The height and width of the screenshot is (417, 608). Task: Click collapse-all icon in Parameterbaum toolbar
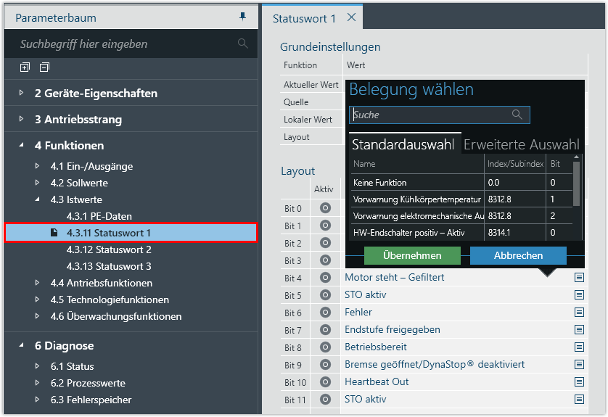(45, 67)
